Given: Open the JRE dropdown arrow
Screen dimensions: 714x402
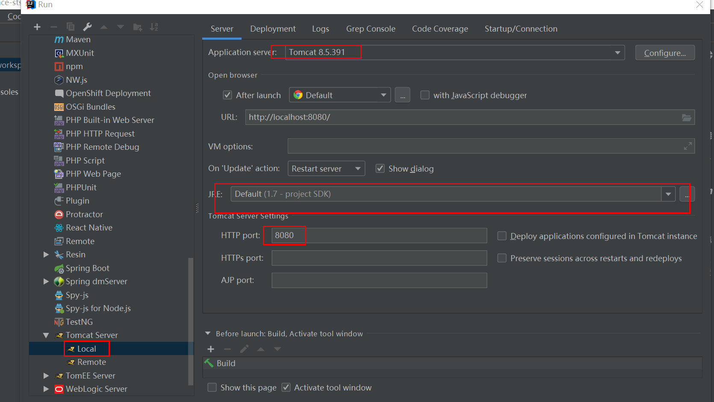Looking at the screenshot, I should tap(668, 194).
